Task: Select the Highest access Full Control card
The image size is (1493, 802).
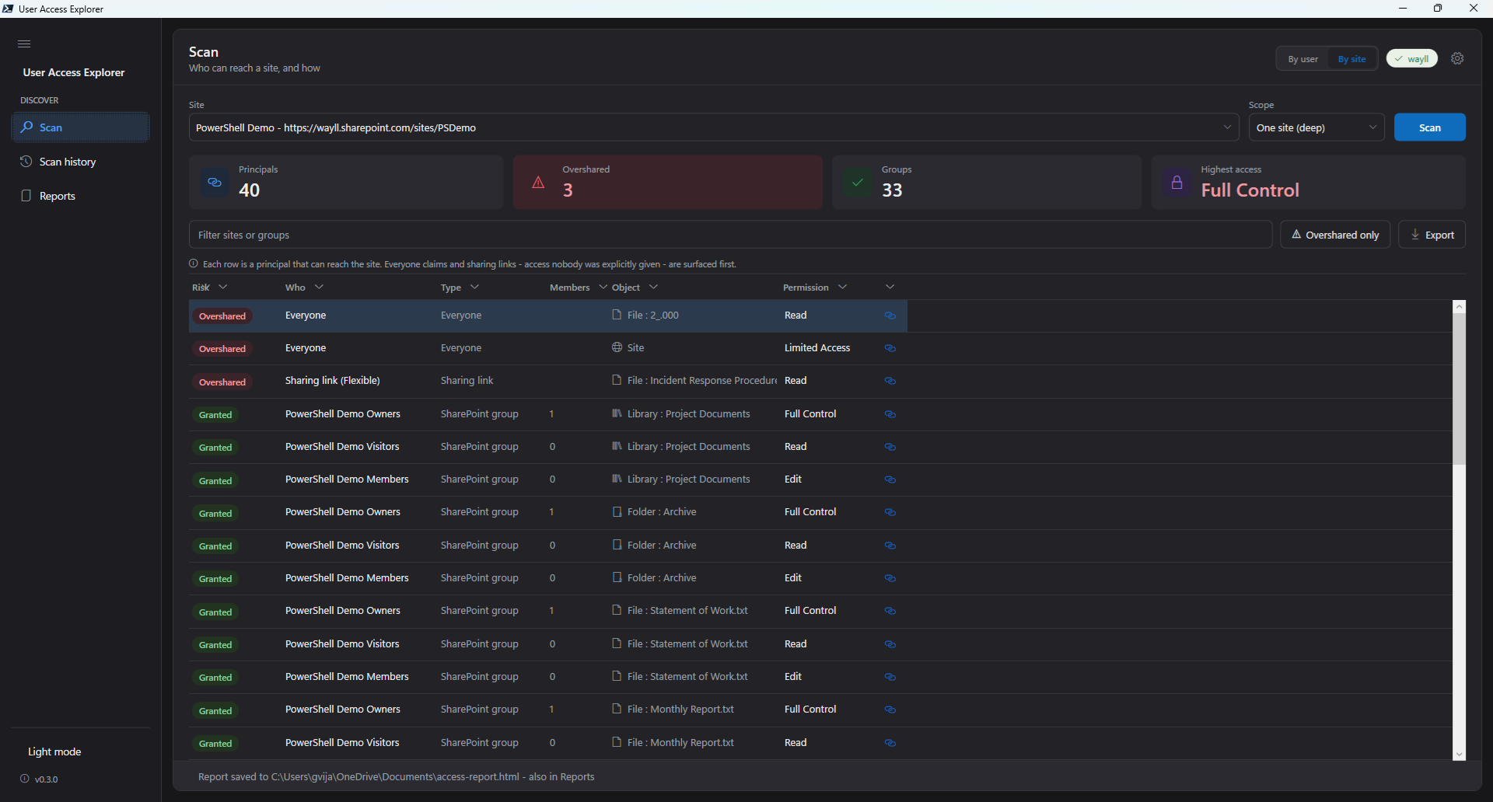Action: tap(1309, 182)
